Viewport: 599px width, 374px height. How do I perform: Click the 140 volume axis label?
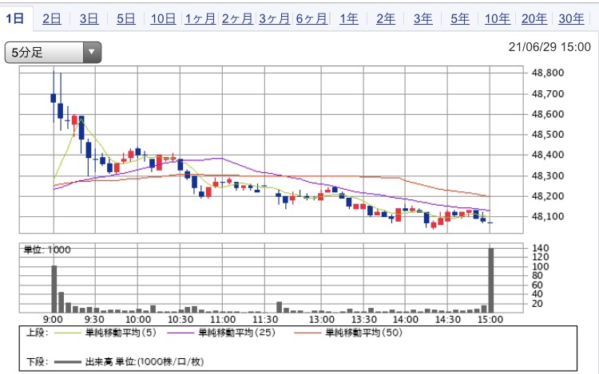[x=541, y=248]
